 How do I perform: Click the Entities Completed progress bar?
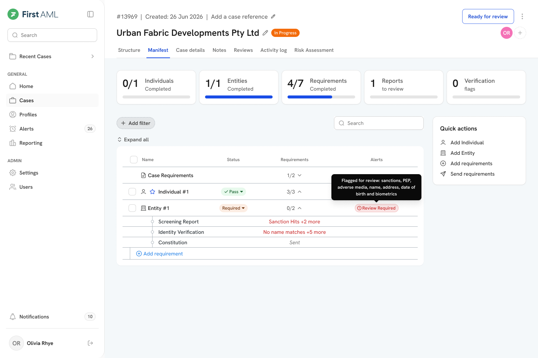(x=239, y=97)
